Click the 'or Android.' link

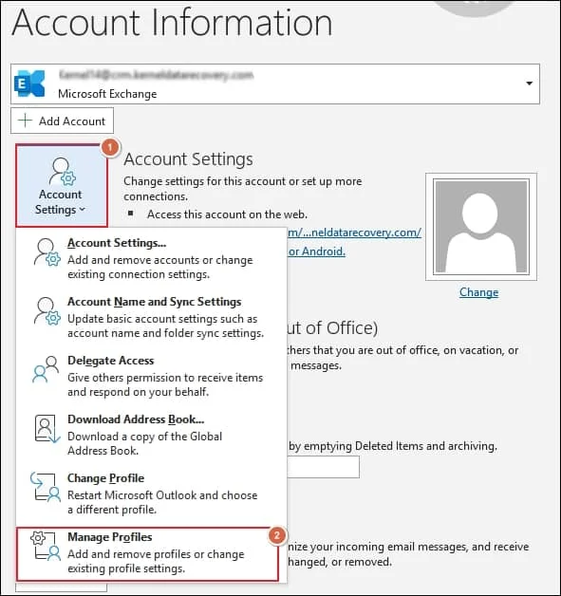317,251
